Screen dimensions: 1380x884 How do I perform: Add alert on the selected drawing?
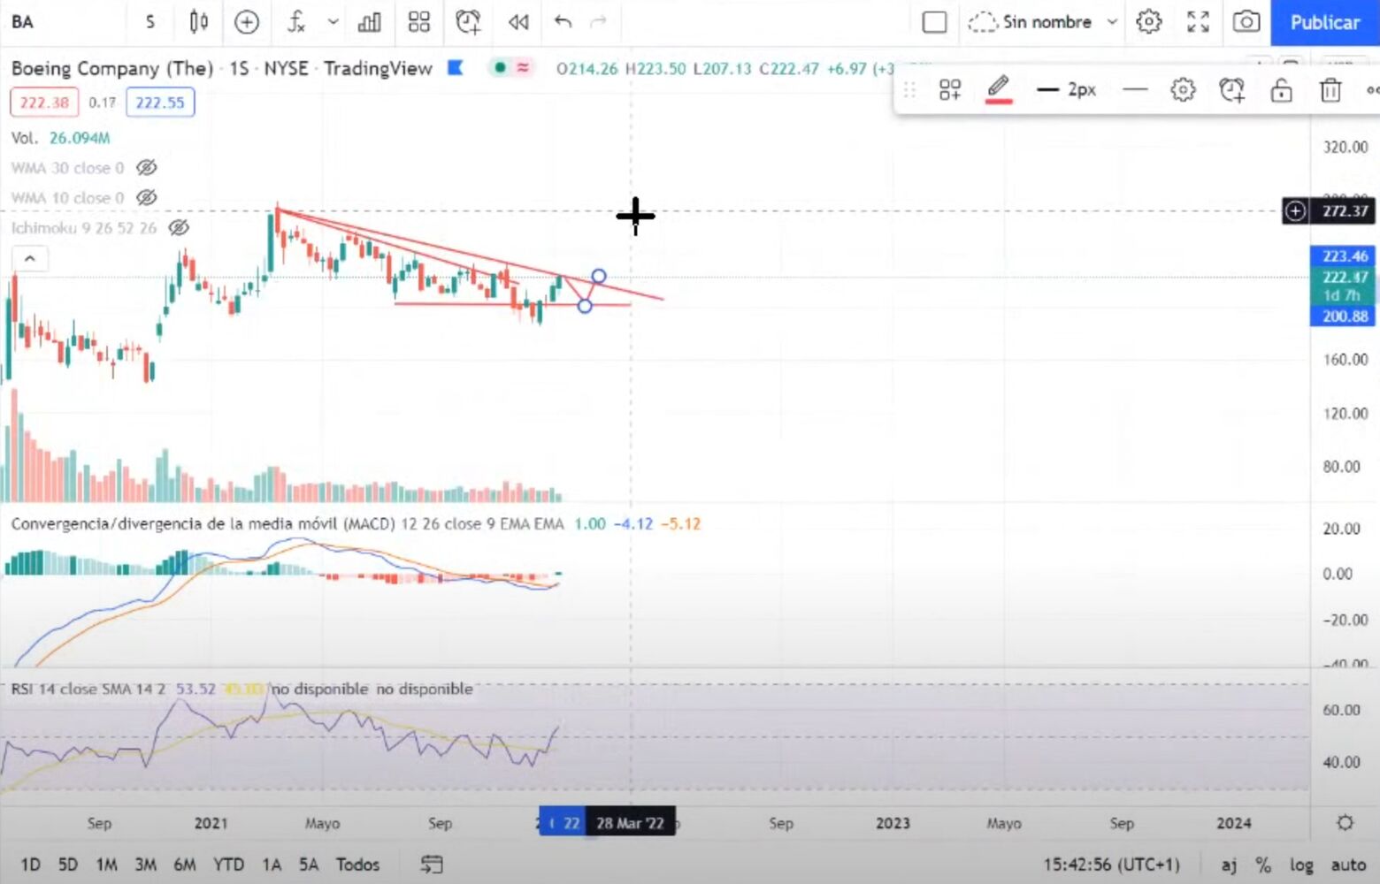[1231, 89]
